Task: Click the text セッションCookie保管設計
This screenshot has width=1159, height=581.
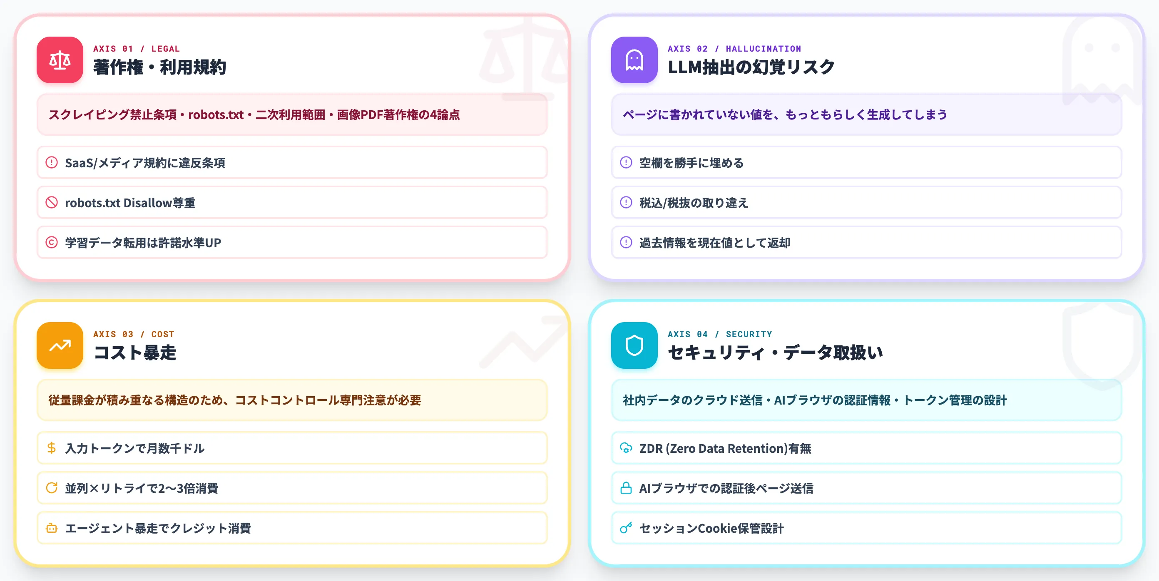Action: [711, 529]
